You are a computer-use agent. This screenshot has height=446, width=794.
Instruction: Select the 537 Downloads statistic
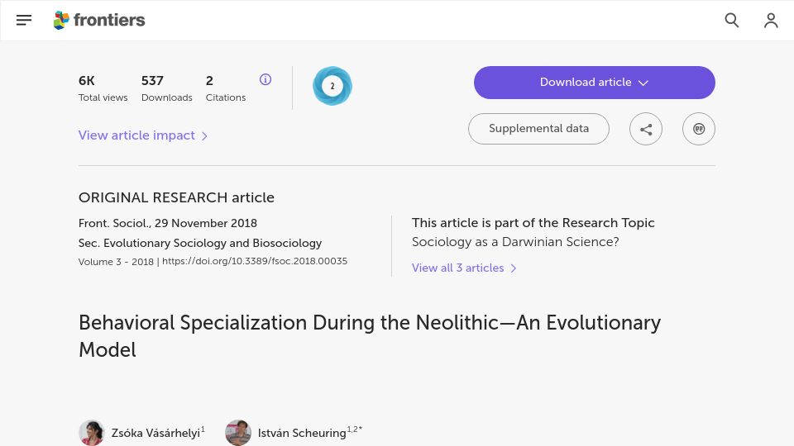166,88
